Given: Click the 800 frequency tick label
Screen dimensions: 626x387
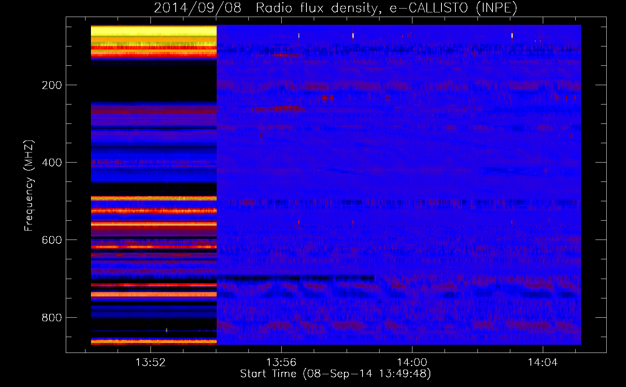Looking at the screenshot, I should (52, 318).
